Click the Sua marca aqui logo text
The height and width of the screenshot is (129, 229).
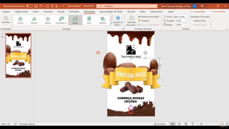[131, 57]
